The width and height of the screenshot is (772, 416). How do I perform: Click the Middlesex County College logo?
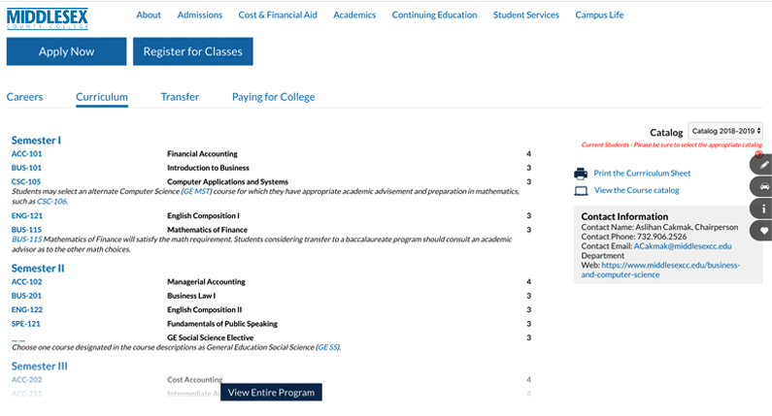[48, 18]
